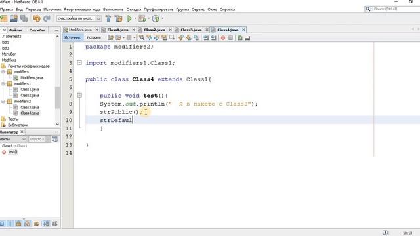Go to next bookmark icon
The height and width of the screenshot is (236, 420).
coord(188,38)
